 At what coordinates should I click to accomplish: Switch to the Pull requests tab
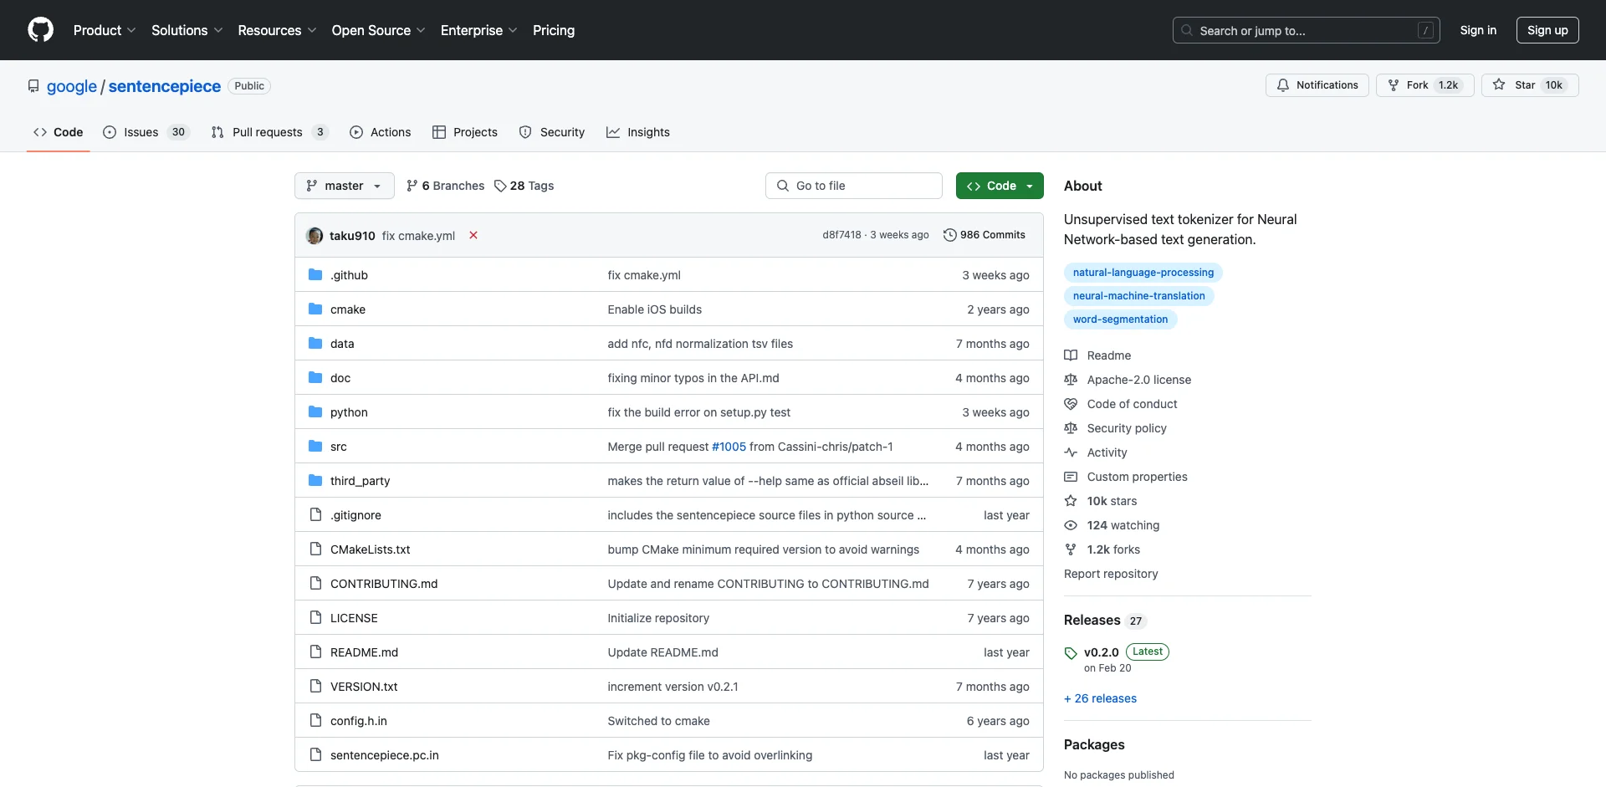[269, 132]
